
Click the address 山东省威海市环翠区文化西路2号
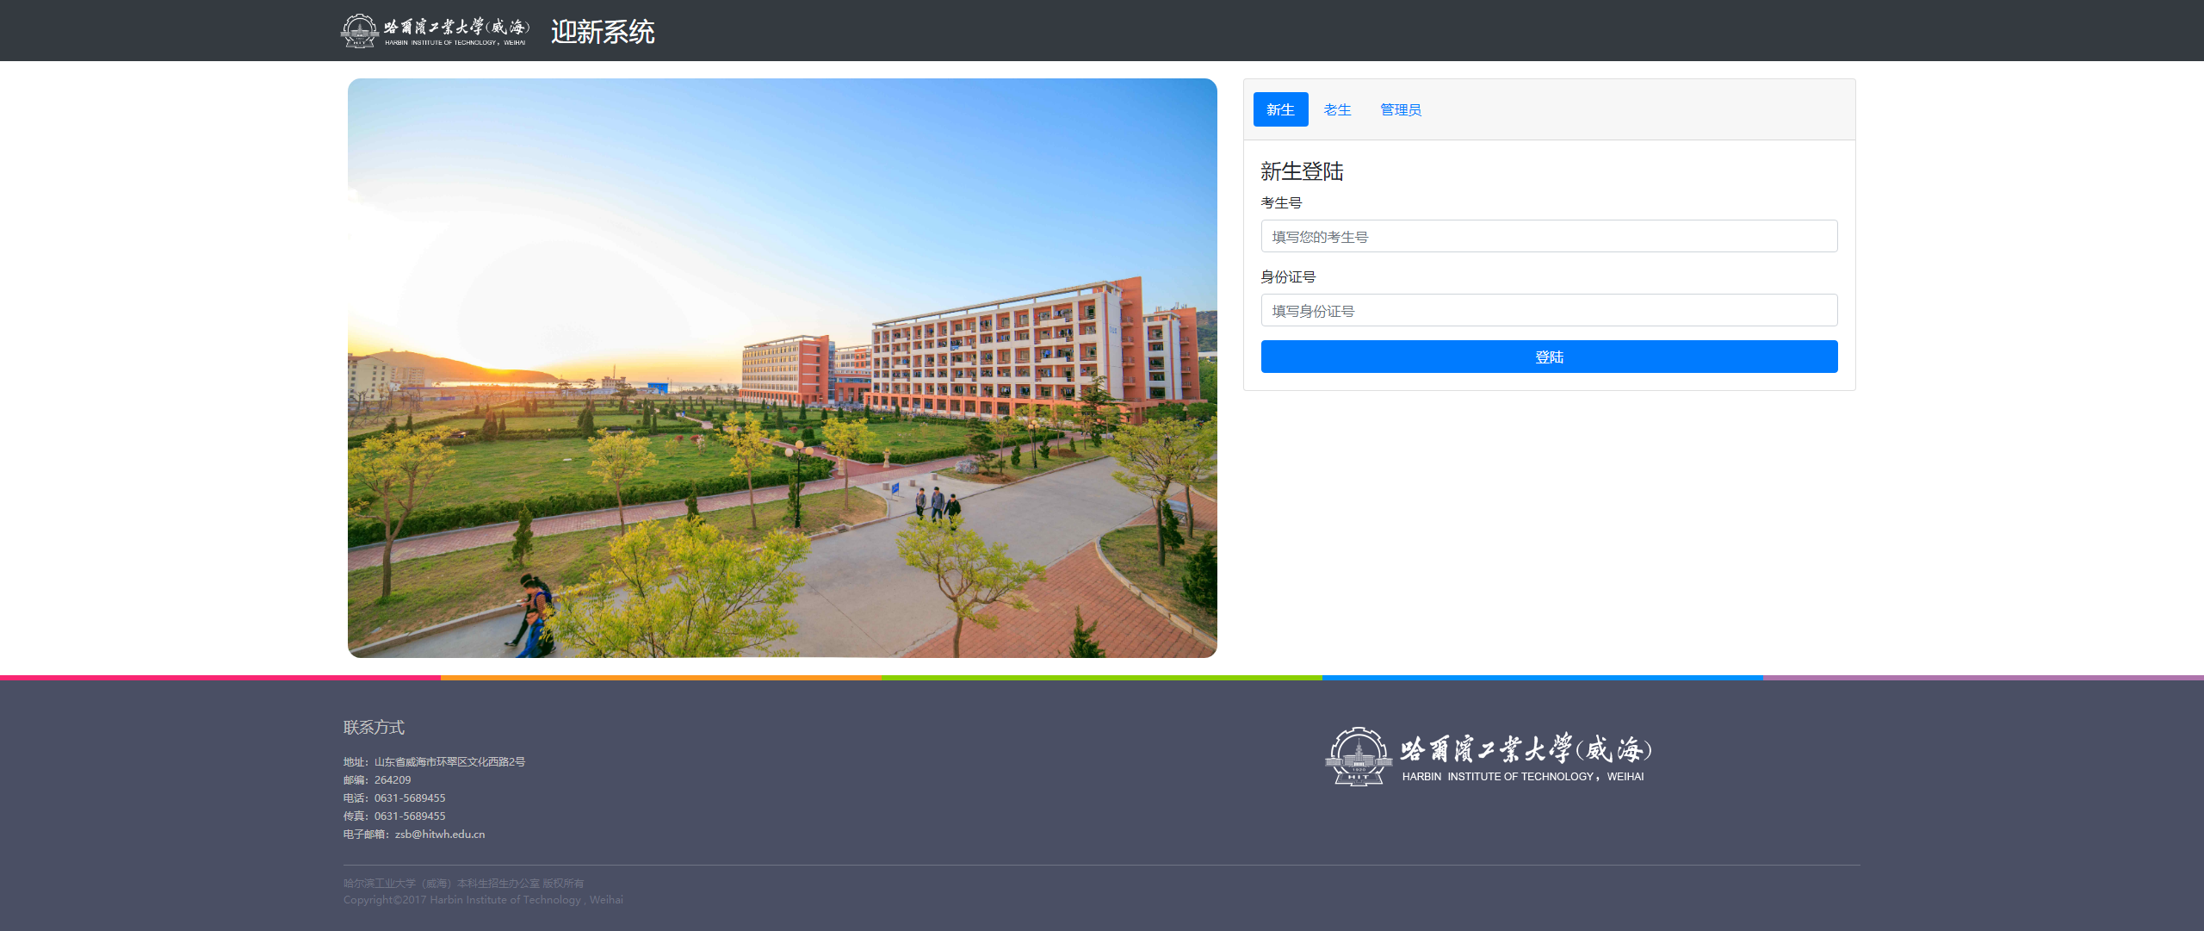[x=449, y=762]
